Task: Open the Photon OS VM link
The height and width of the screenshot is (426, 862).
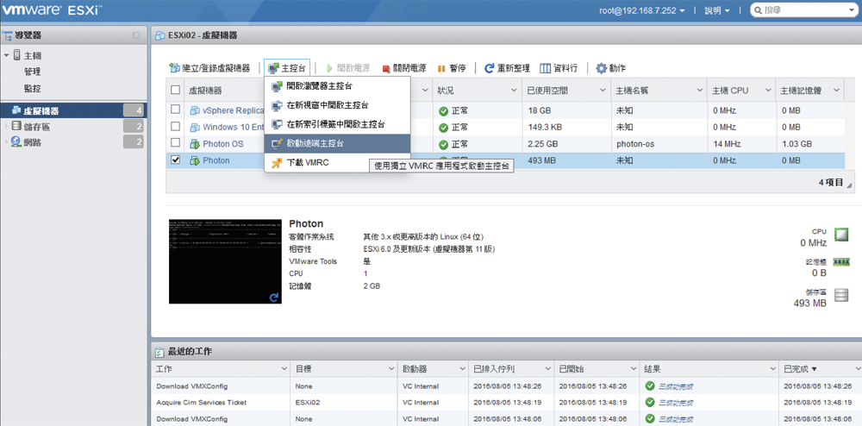Action: tap(223, 144)
